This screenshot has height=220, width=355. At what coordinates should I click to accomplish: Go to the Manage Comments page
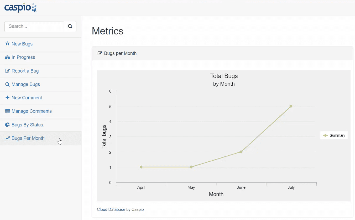click(32, 111)
